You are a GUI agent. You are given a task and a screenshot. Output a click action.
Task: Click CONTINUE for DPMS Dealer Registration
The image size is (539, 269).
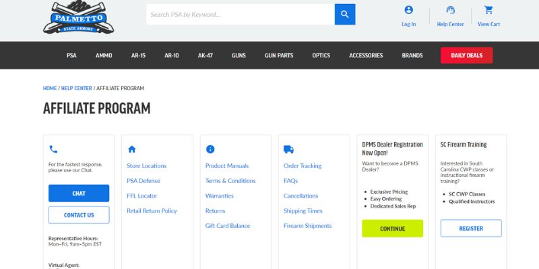click(392, 229)
